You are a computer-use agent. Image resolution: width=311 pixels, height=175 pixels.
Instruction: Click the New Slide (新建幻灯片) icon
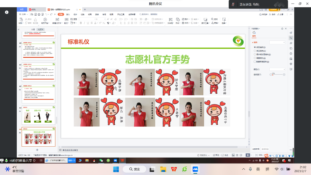(56, 20)
